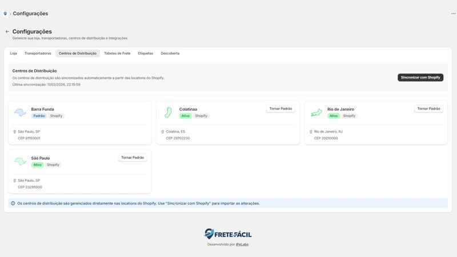
Task: Click the Shopify badge on Barra Funda
Action: coord(56,116)
